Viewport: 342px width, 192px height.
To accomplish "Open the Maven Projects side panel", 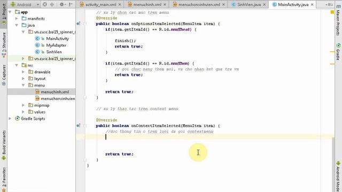I will [x=338, y=20].
